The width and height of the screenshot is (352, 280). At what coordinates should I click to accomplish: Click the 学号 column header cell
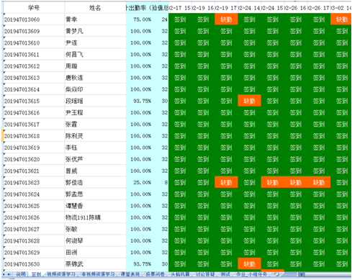click(34, 8)
